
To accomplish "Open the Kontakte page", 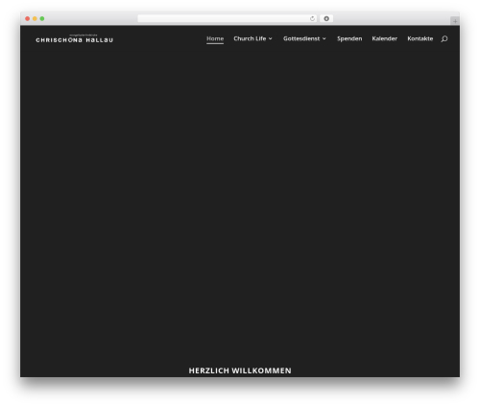I will pyautogui.click(x=420, y=38).
